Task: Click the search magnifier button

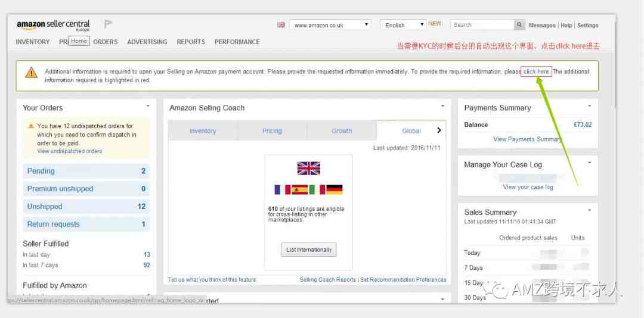Action: pos(519,25)
